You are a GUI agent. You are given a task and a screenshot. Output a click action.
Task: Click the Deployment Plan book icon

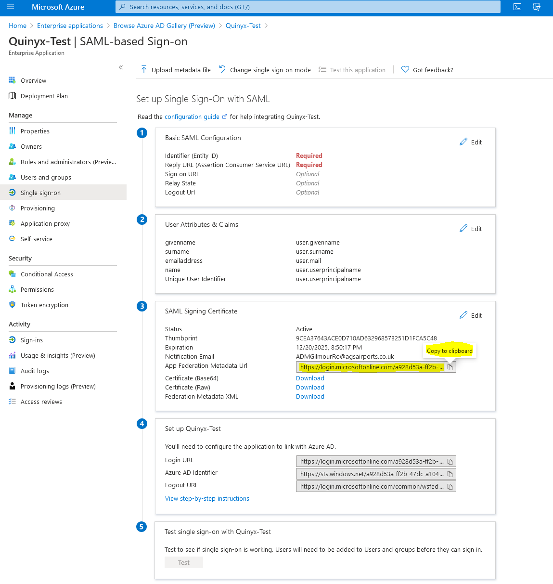[x=12, y=96]
